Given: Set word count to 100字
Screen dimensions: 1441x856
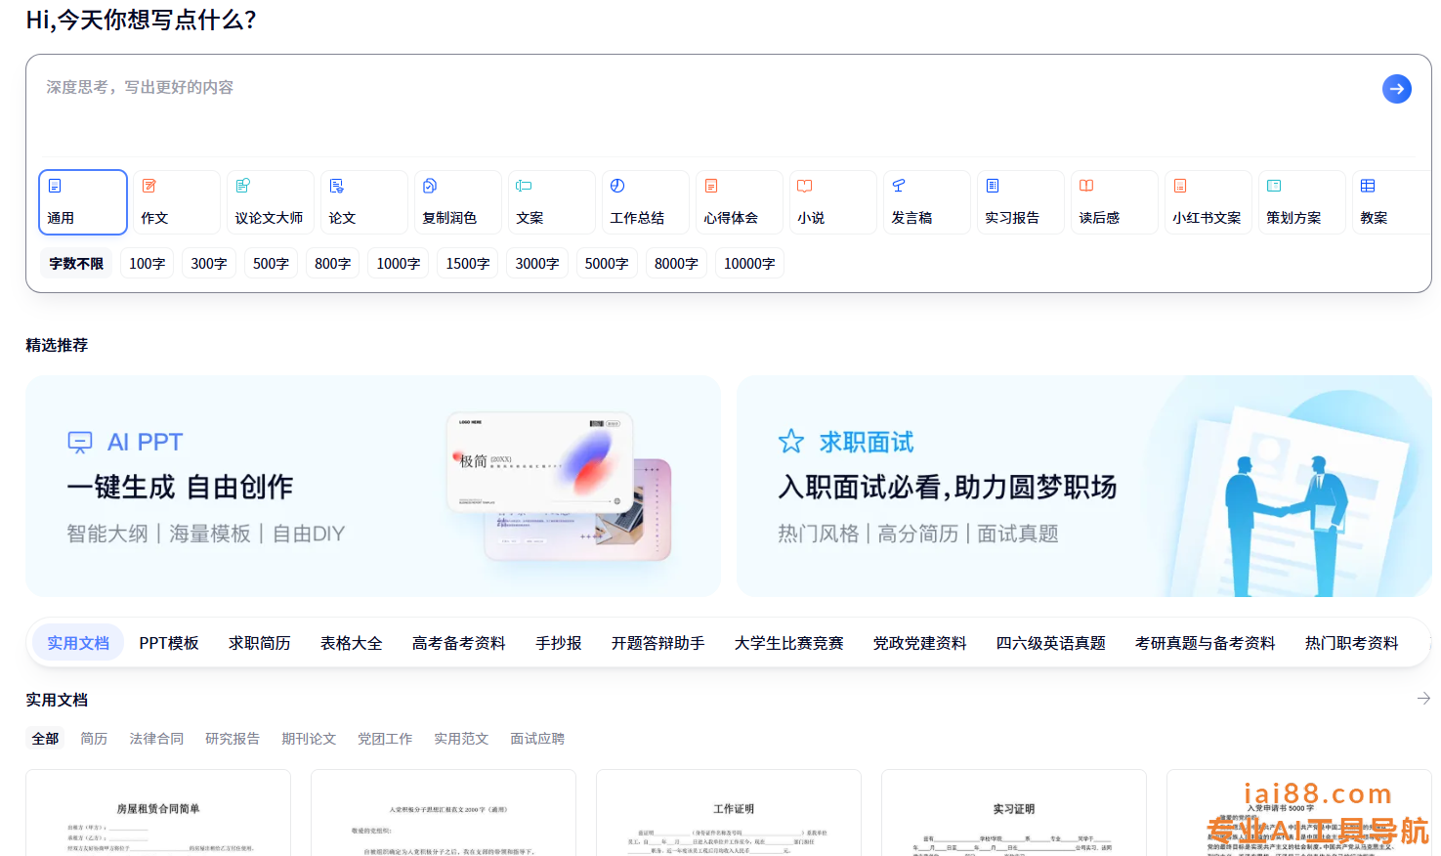Looking at the screenshot, I should pyautogui.click(x=148, y=264).
